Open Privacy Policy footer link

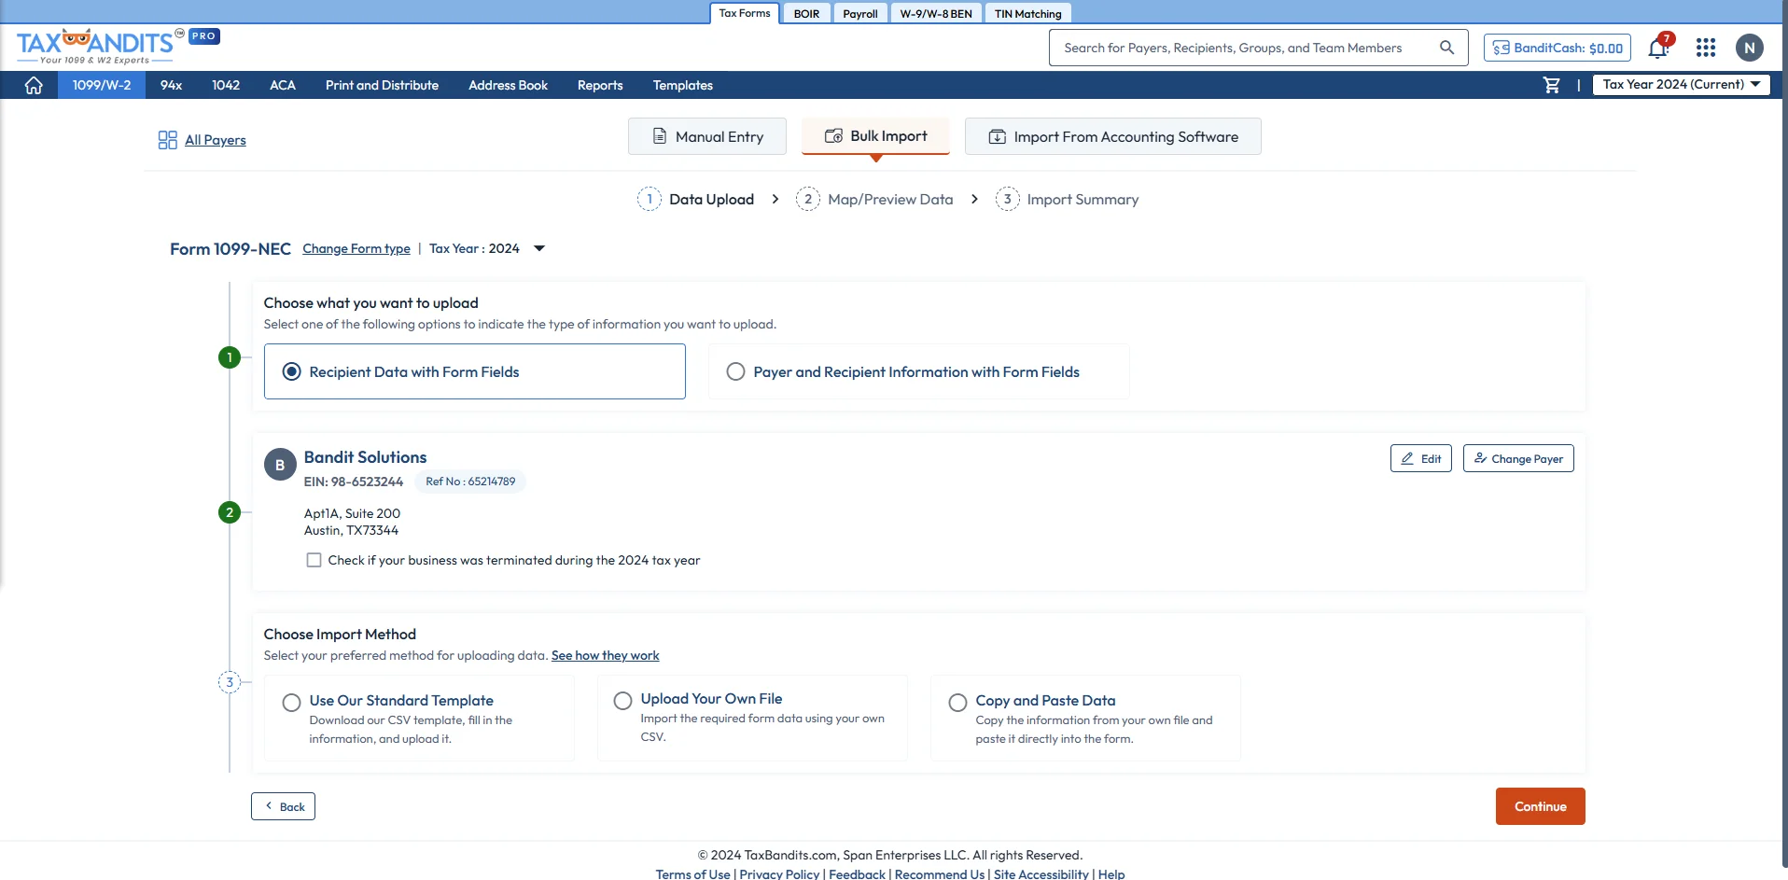click(779, 873)
